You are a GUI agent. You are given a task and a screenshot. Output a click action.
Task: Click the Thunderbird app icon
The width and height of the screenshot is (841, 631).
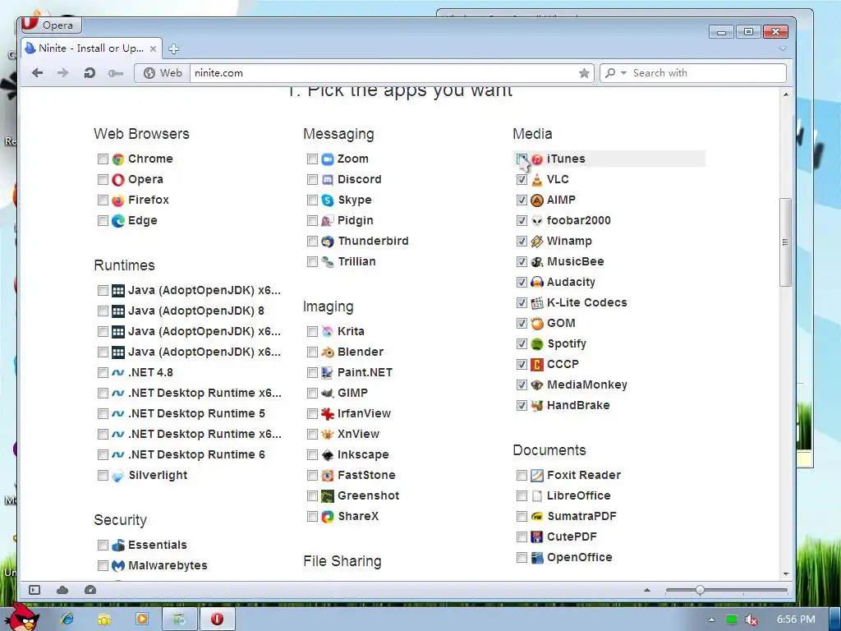[x=327, y=242]
